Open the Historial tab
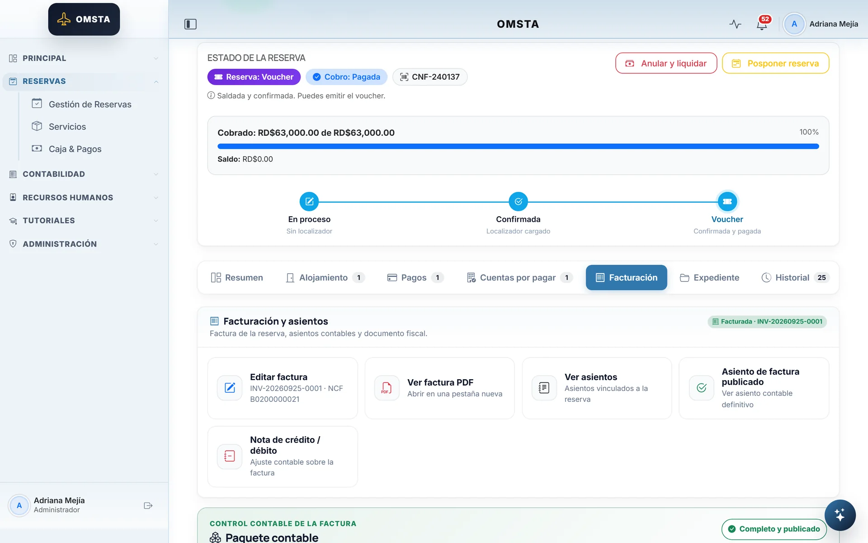The height and width of the screenshot is (543, 868). tap(796, 277)
